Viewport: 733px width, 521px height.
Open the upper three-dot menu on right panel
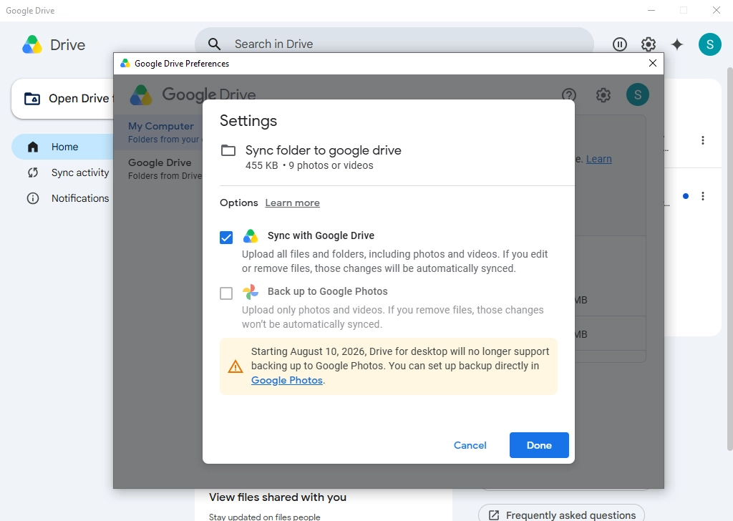(703, 140)
